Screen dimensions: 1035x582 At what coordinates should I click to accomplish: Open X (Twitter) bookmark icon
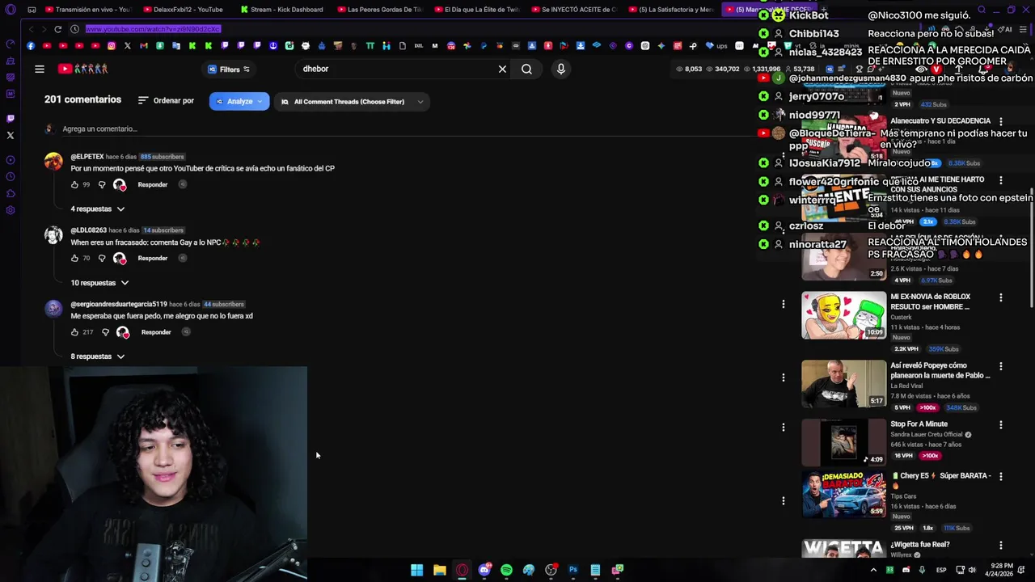(x=128, y=46)
